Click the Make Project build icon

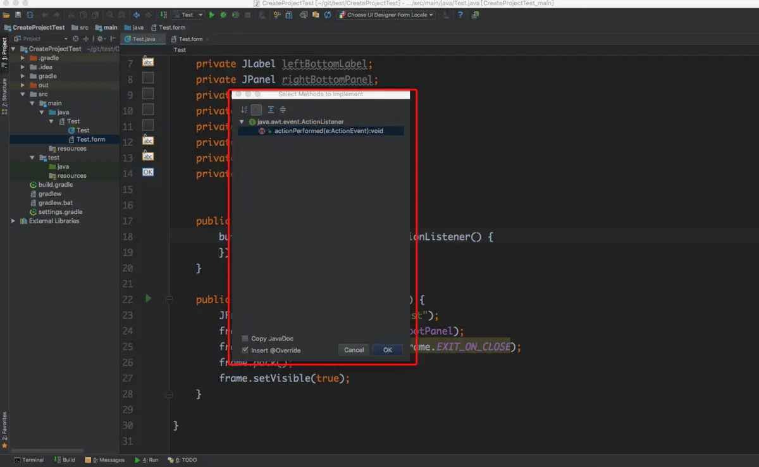coord(164,15)
